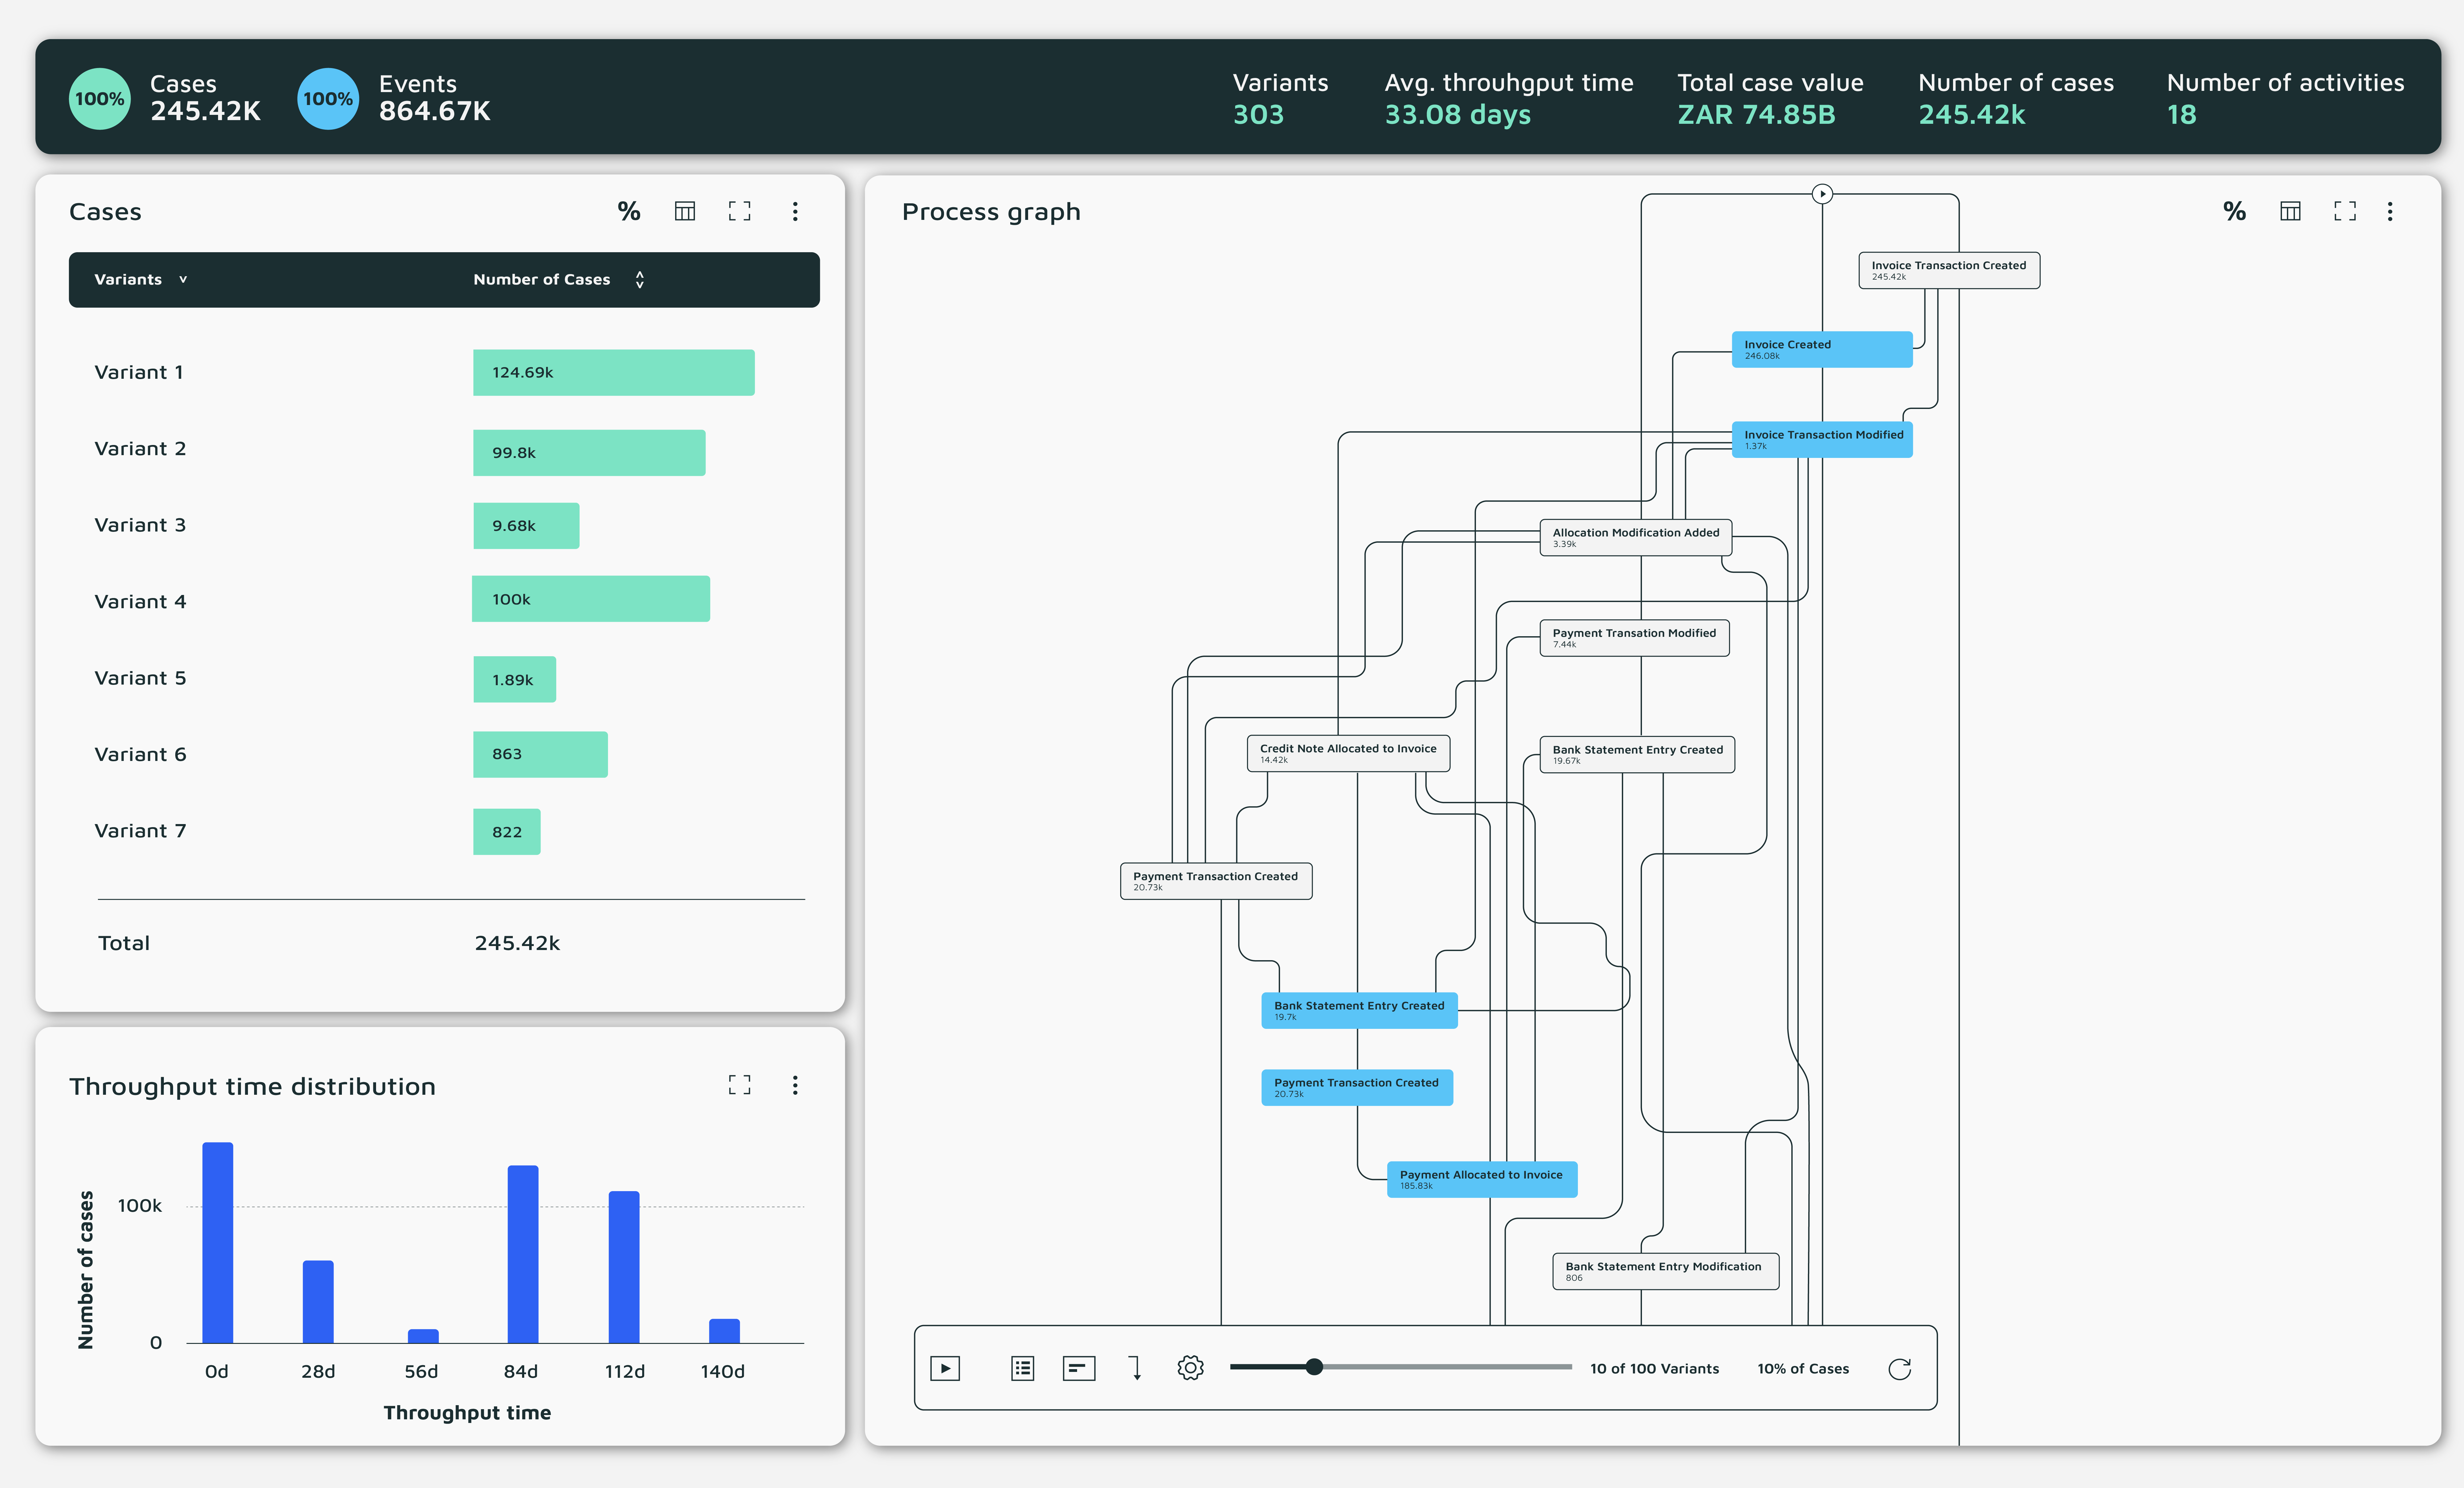Select Variant 4 bar 100k
The image size is (2464, 1488).
591,599
